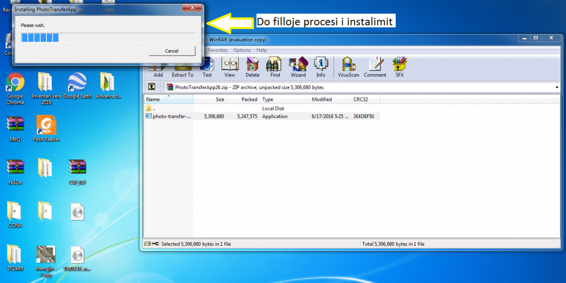Image resolution: width=566 pixels, height=283 pixels.
Task: Open the Favorites menu in WinRAR
Action: tap(217, 50)
